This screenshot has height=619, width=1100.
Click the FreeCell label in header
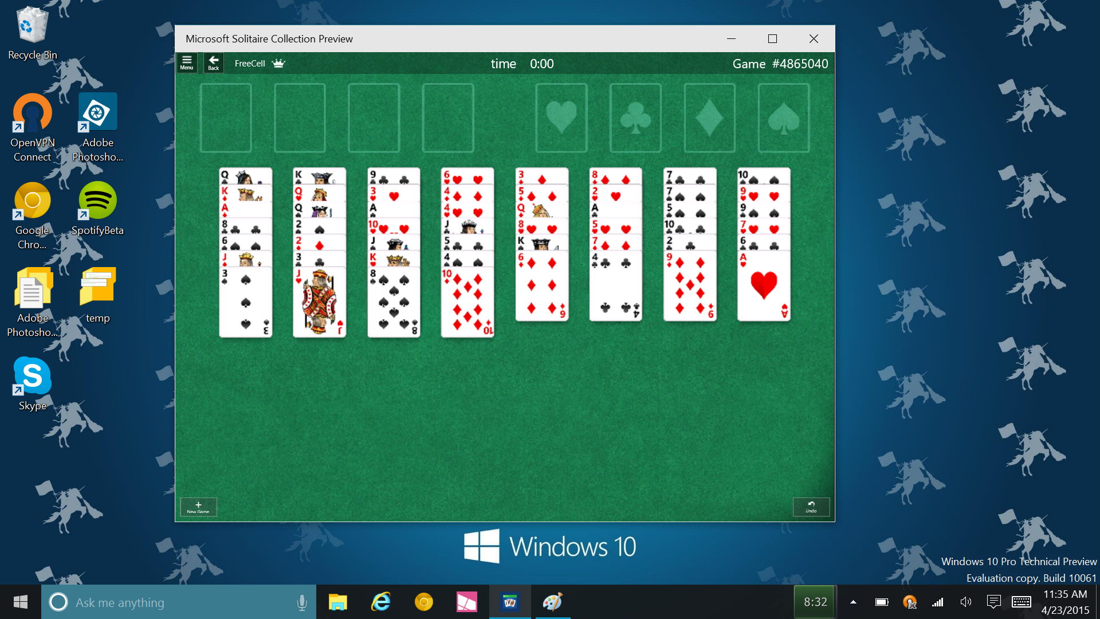[251, 64]
